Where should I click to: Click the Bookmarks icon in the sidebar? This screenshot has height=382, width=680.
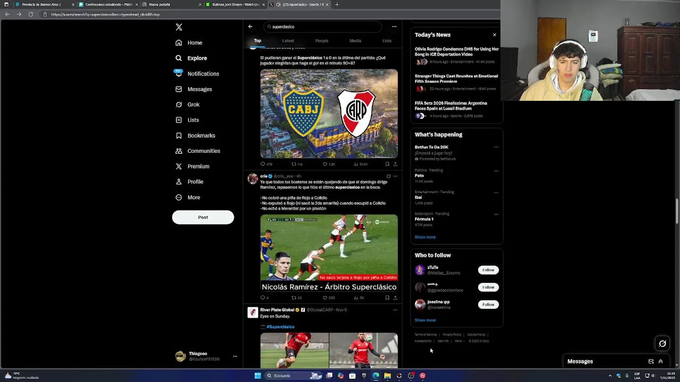[x=179, y=135]
